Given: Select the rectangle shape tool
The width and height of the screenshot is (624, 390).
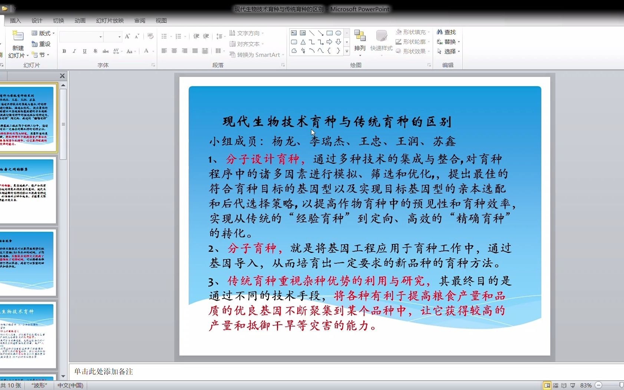Looking at the screenshot, I should 330,33.
